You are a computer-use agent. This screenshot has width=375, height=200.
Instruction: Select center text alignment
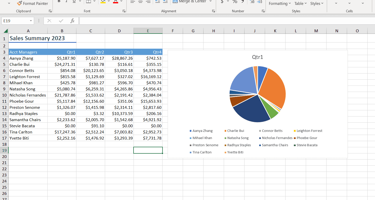(x=140, y=2)
